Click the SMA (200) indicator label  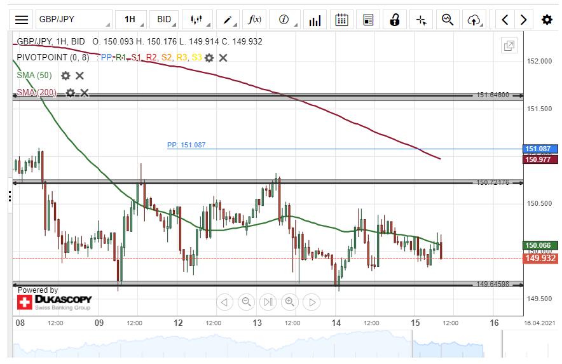pyautogui.click(x=37, y=93)
